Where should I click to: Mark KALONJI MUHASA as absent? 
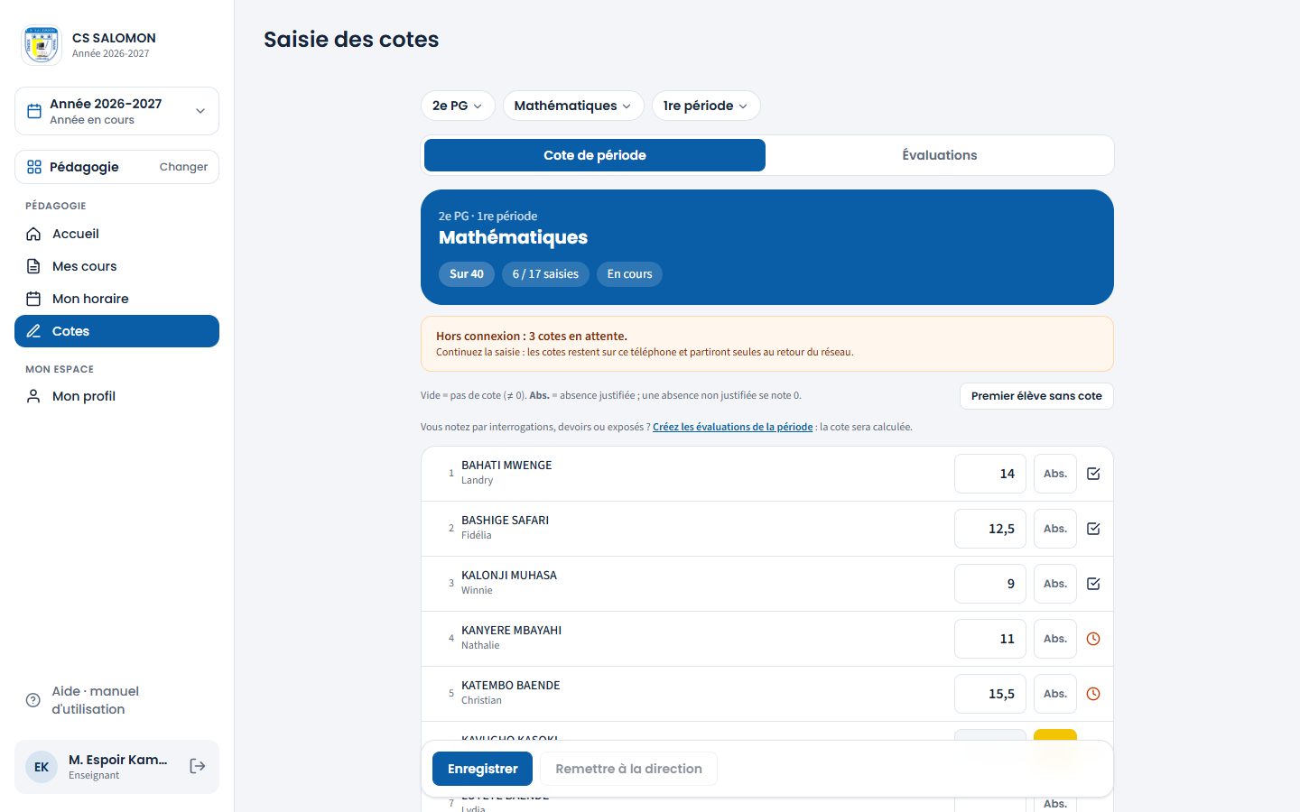point(1055,584)
